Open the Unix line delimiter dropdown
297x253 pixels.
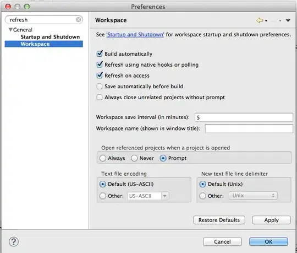[253, 196]
